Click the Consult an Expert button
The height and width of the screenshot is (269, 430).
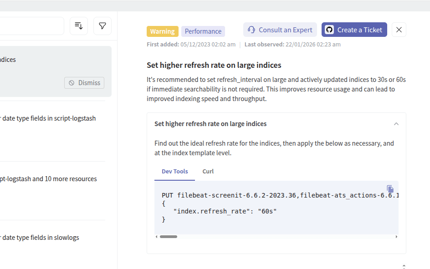click(280, 29)
